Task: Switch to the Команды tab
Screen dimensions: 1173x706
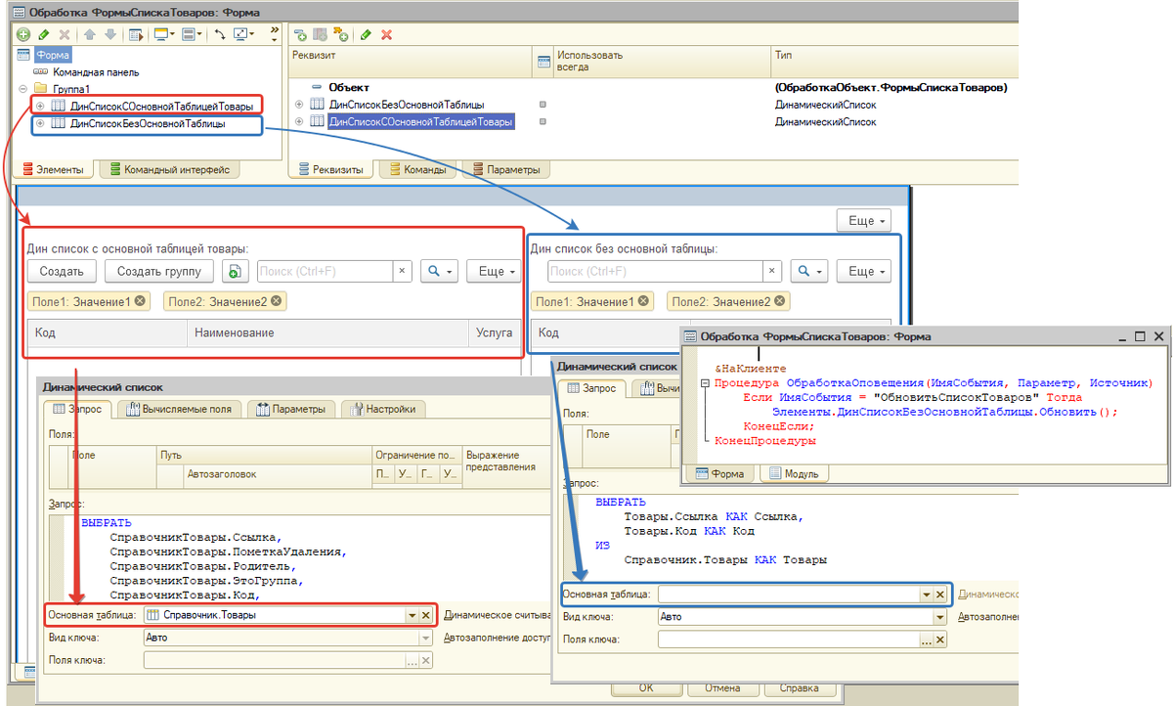Action: click(x=418, y=170)
